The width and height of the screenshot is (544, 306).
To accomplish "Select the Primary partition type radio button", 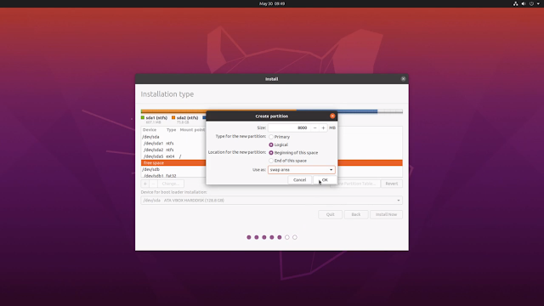I will pos(271,137).
